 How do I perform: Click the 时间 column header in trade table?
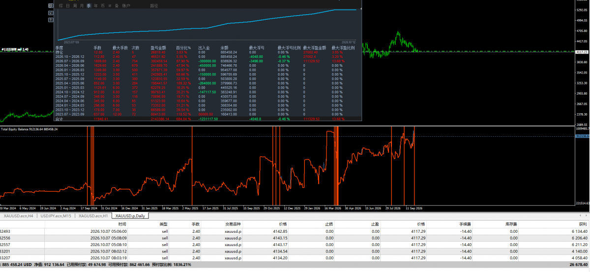tap(122, 223)
